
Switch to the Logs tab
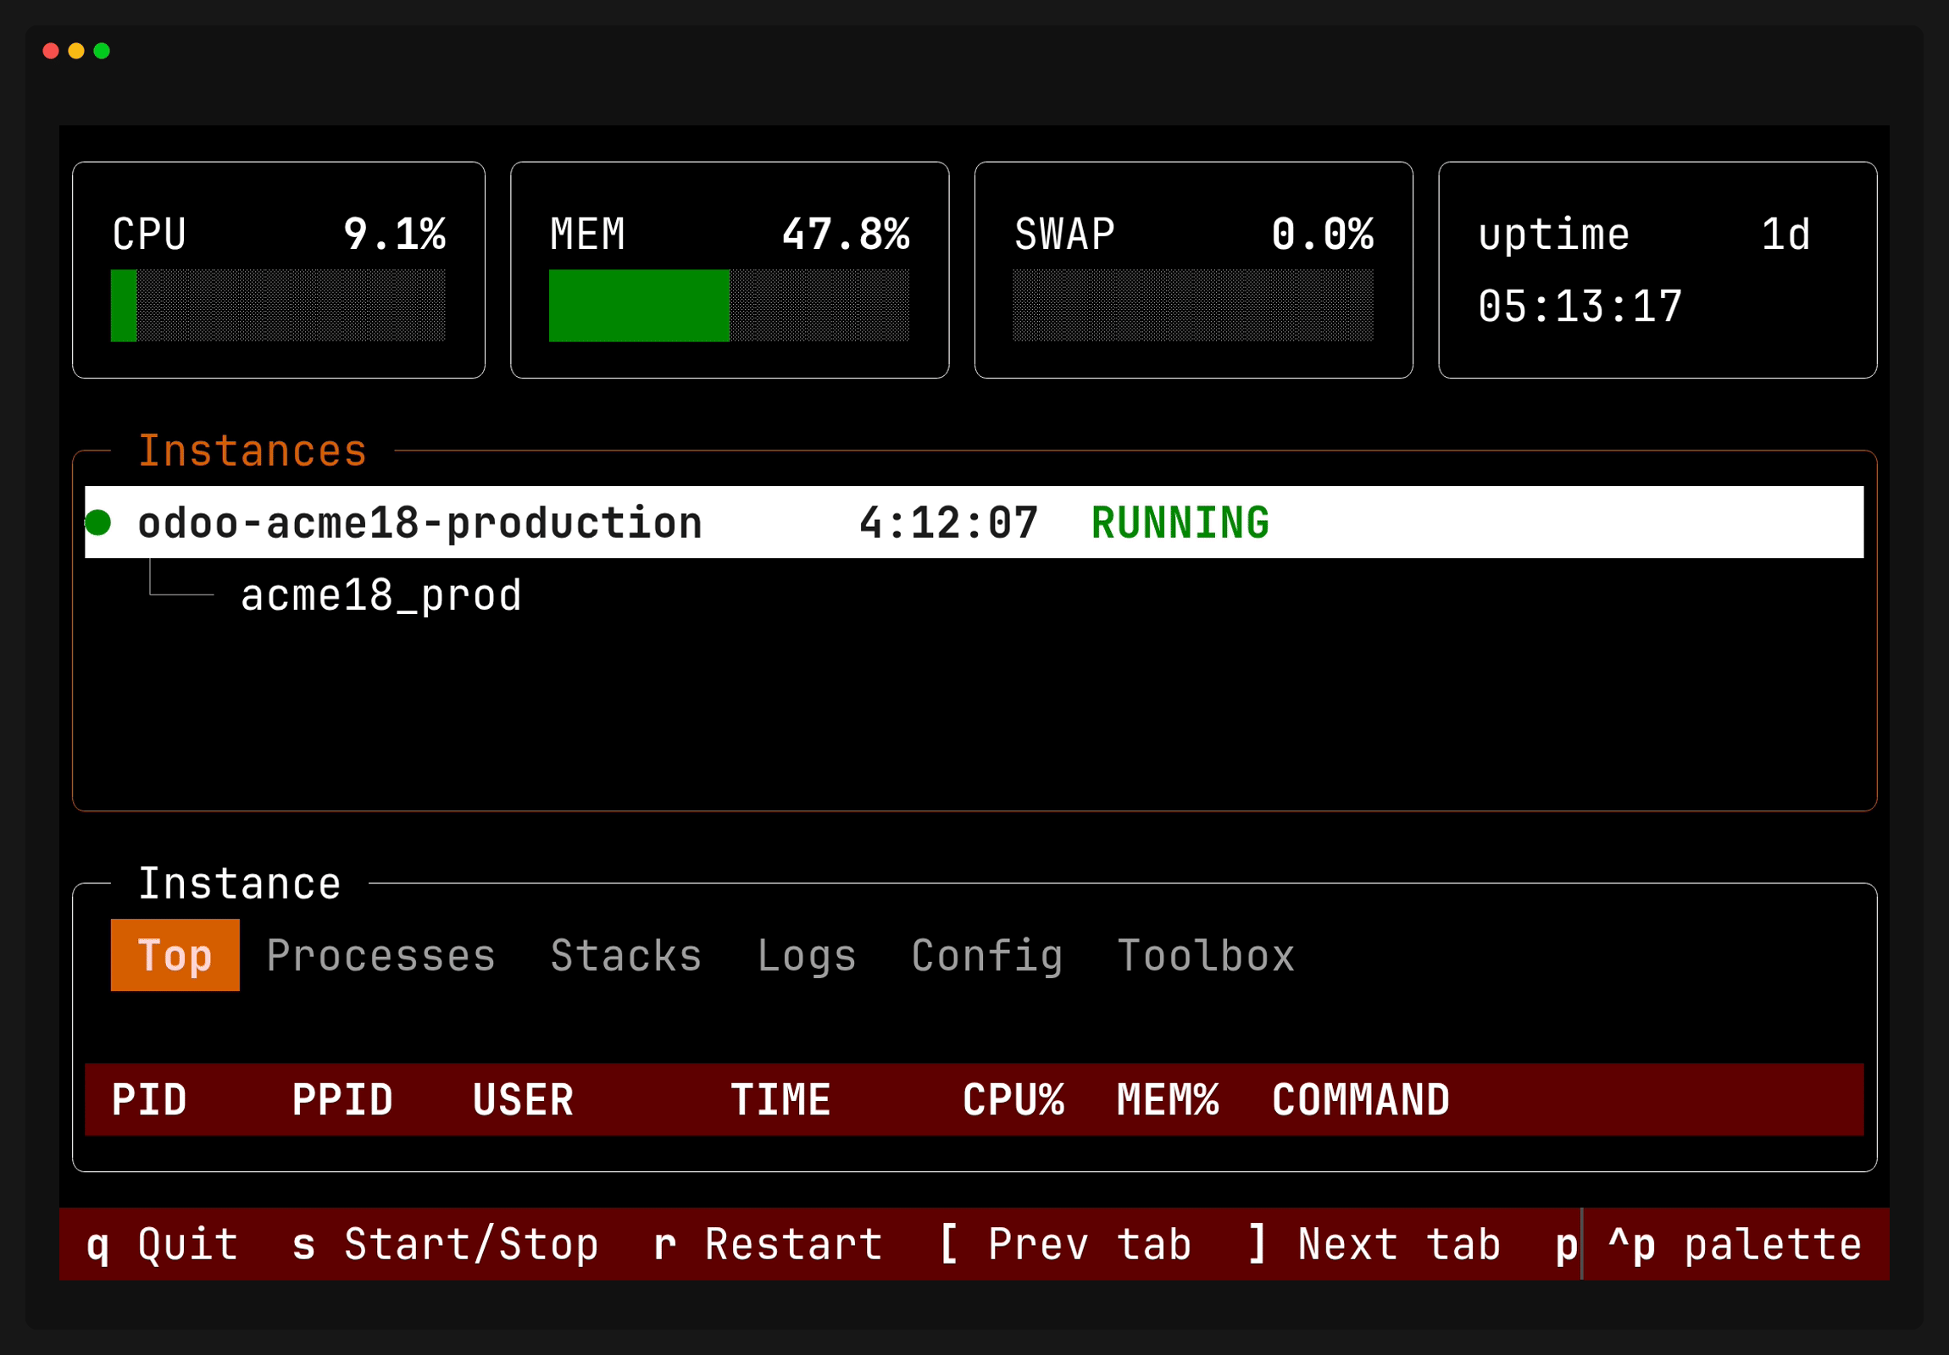pyautogui.click(x=807, y=955)
